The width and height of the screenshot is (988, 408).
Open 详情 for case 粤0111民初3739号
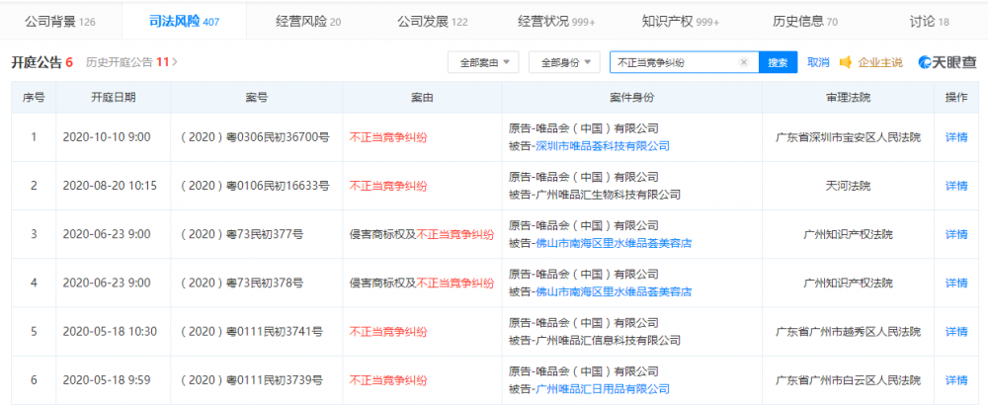tap(956, 379)
